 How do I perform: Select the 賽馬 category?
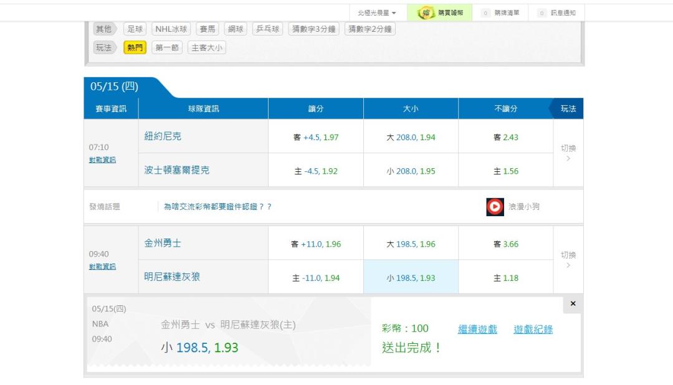point(208,29)
